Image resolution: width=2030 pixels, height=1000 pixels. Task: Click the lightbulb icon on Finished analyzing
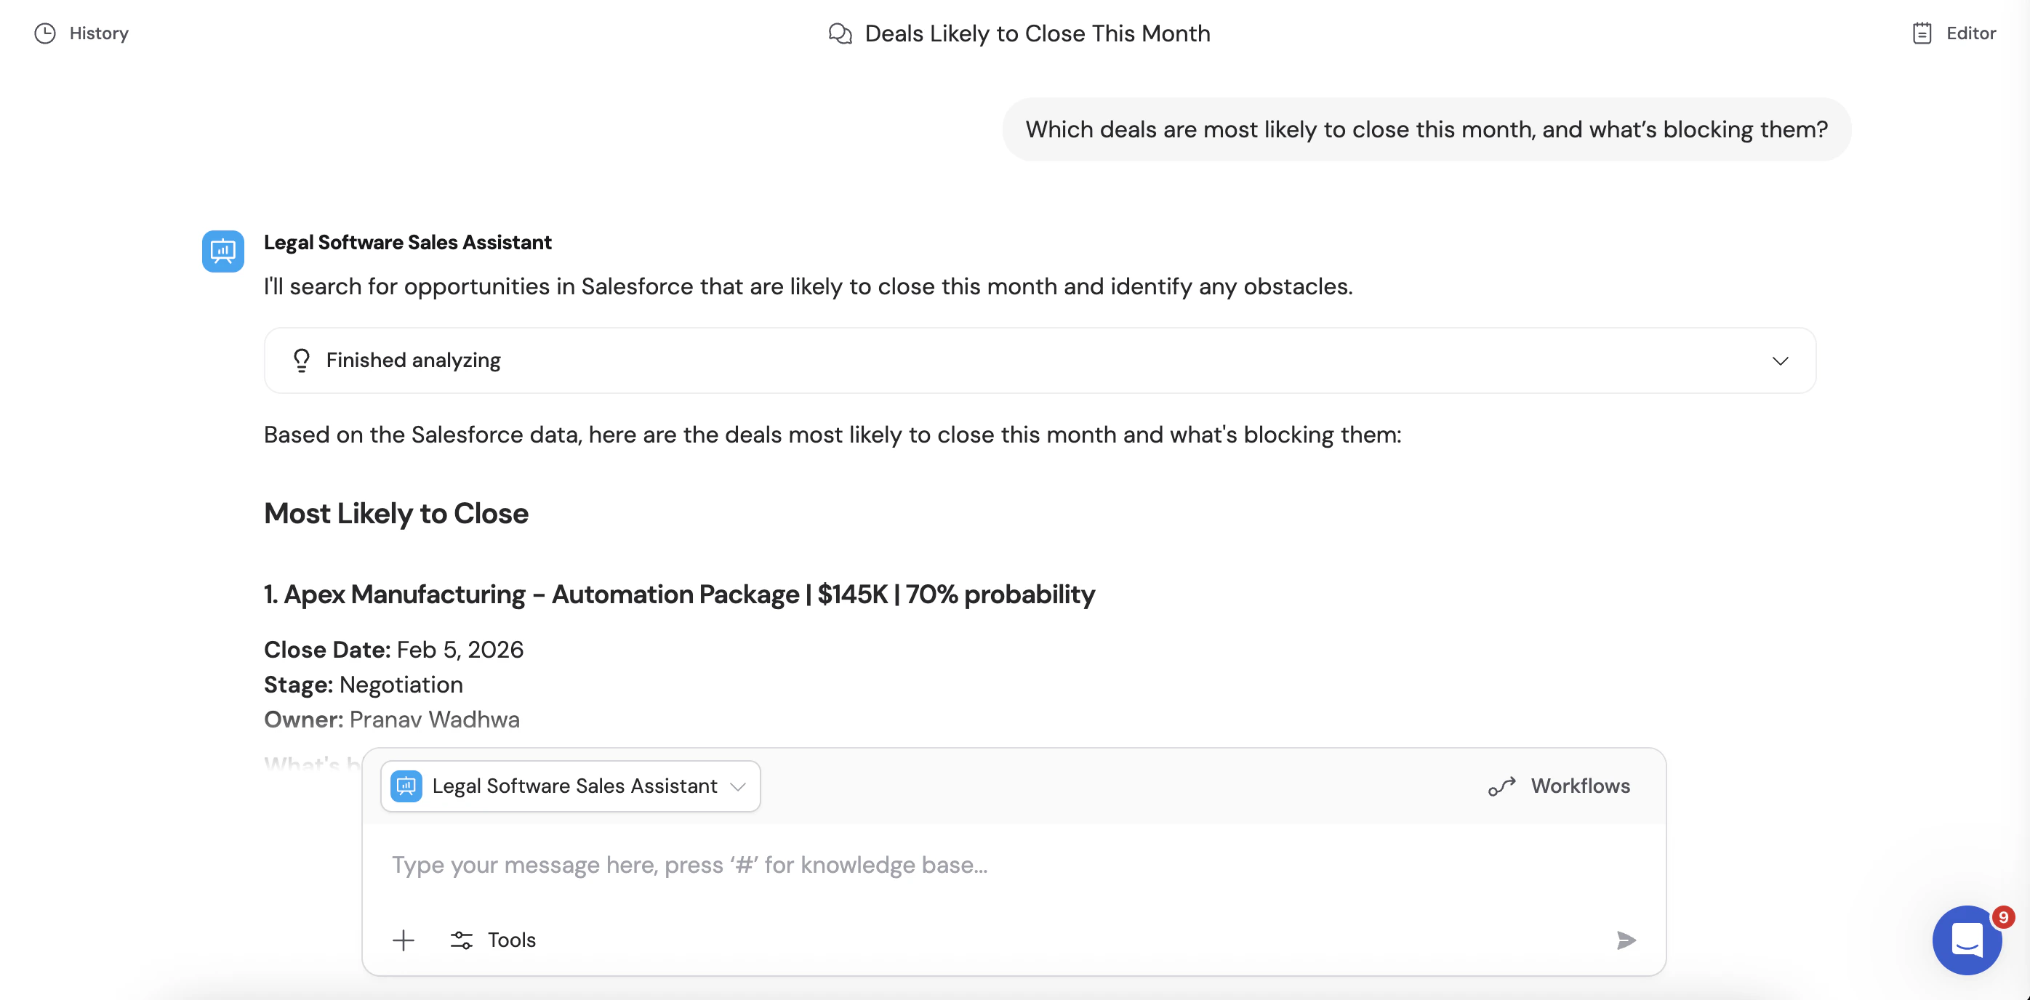click(x=302, y=360)
